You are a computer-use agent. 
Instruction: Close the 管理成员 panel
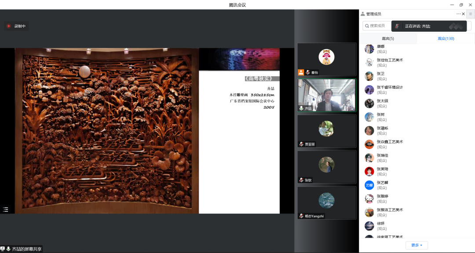tap(464, 14)
